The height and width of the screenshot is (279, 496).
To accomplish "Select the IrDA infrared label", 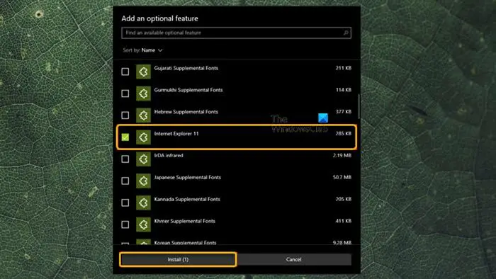I will 169,155.
